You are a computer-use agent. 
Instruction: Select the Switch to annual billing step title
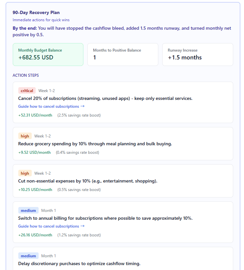click(105, 218)
